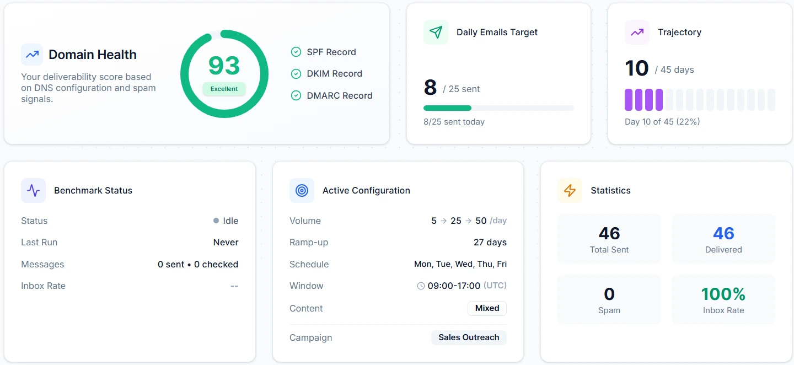Click the purple Trajectory arrow icon
This screenshot has height=365, width=794.
tap(637, 33)
